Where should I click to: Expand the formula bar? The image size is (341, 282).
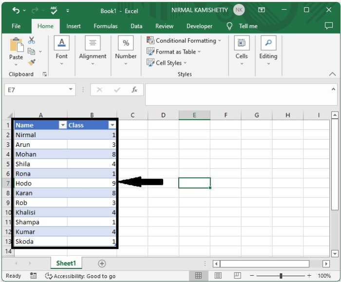pos(333,89)
